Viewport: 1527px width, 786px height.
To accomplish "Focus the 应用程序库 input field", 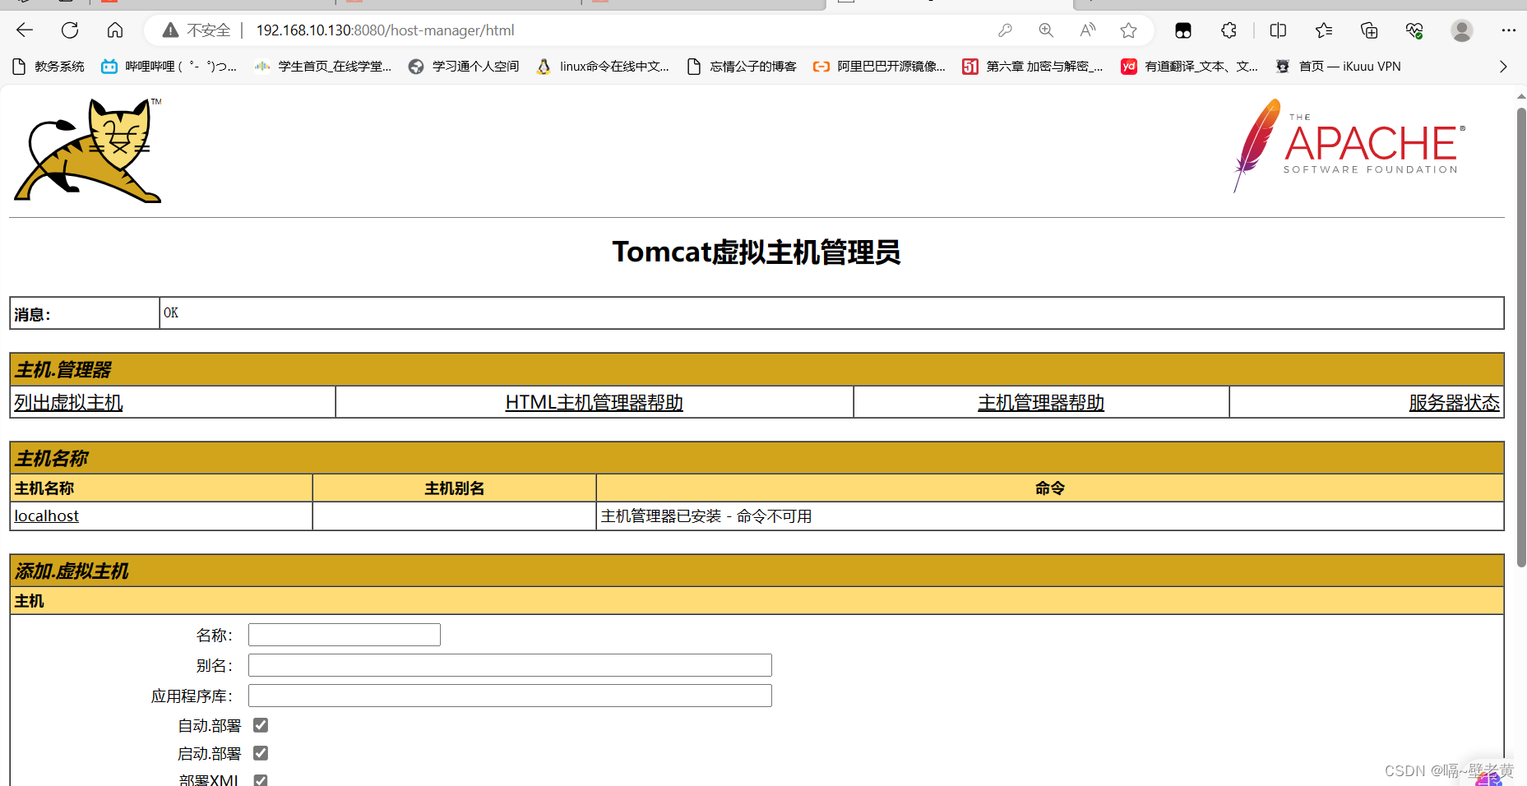I will click(x=510, y=696).
